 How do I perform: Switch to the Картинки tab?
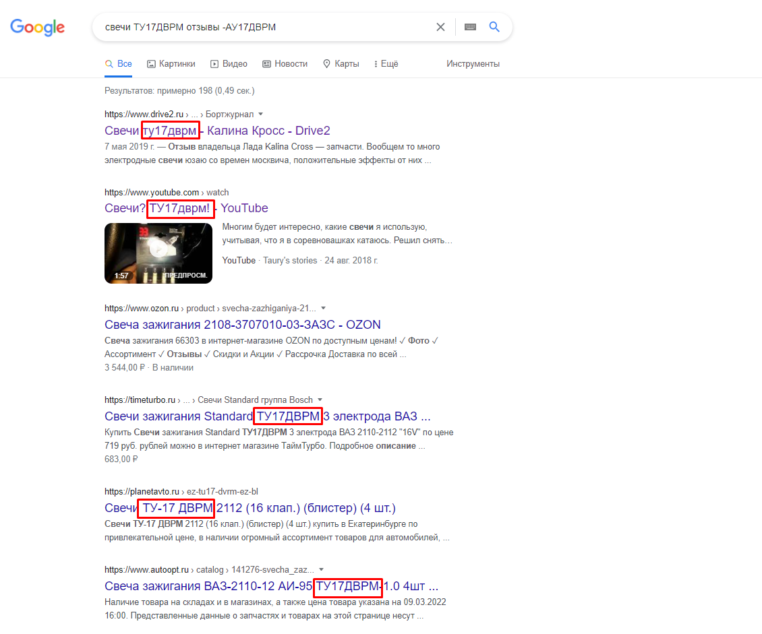coord(171,64)
